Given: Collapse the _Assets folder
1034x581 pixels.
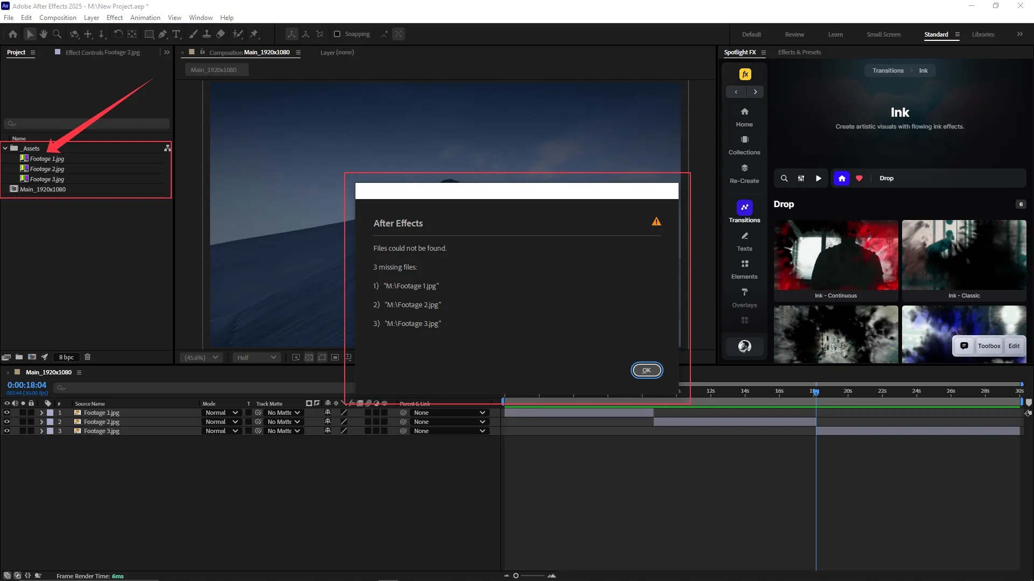Looking at the screenshot, I should 5,148.
